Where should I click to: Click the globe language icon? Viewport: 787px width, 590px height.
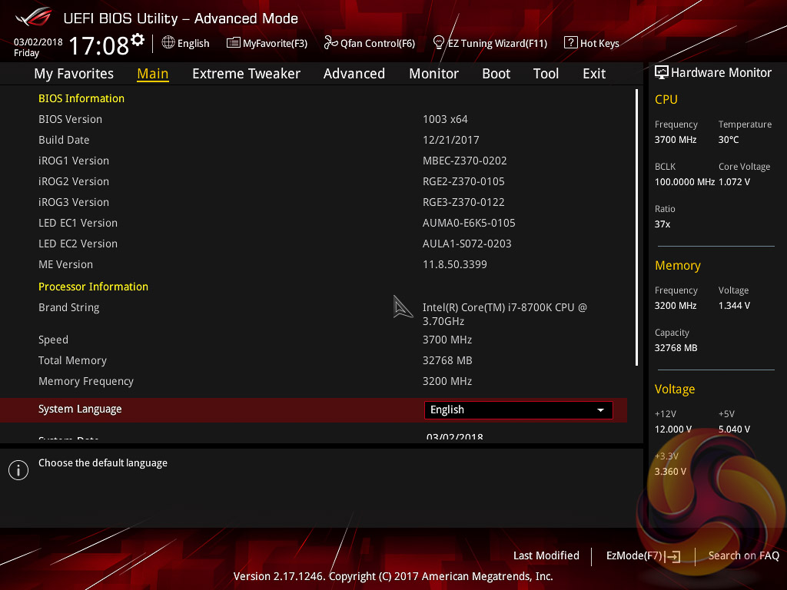[168, 43]
